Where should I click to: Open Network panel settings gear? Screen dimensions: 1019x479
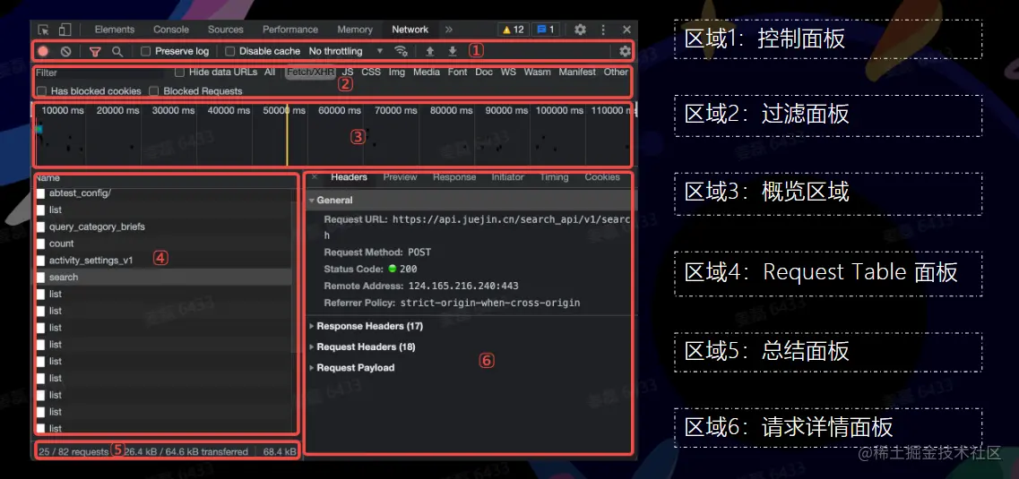625,51
